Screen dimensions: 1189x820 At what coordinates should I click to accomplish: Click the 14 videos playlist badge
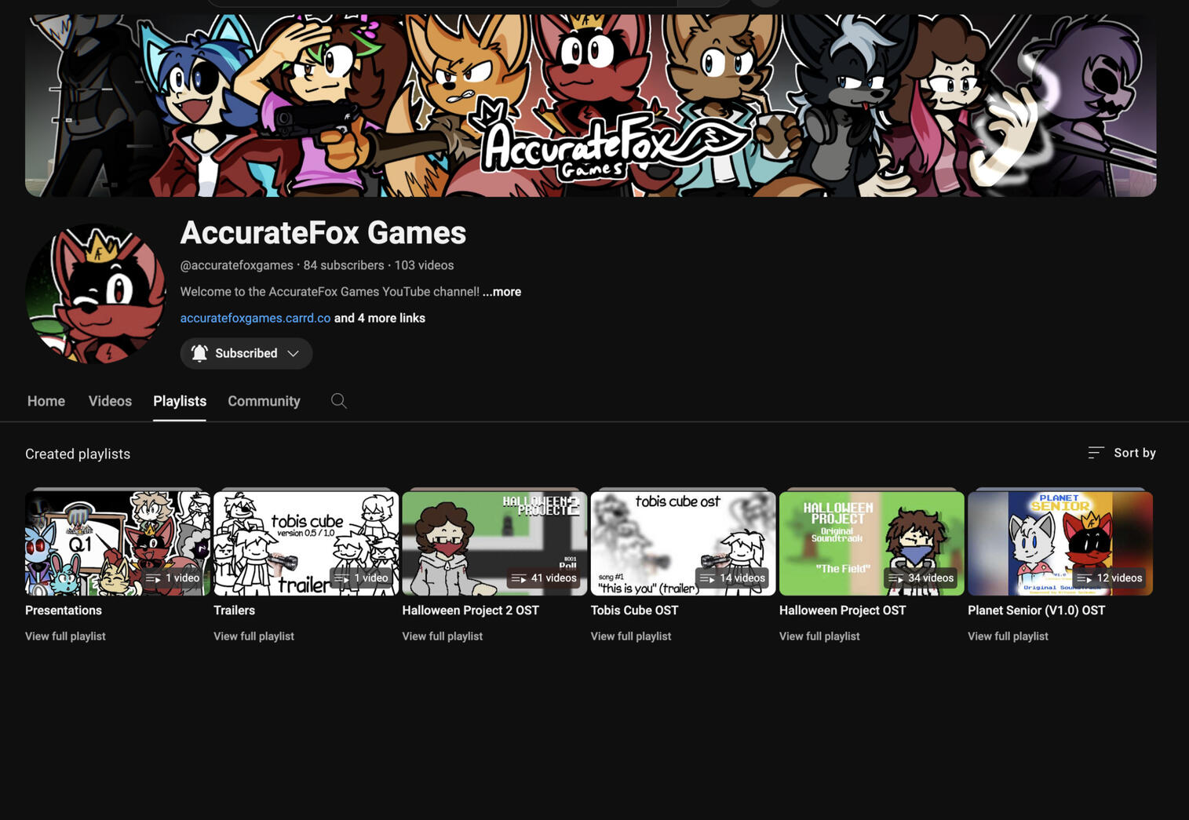pos(732,578)
